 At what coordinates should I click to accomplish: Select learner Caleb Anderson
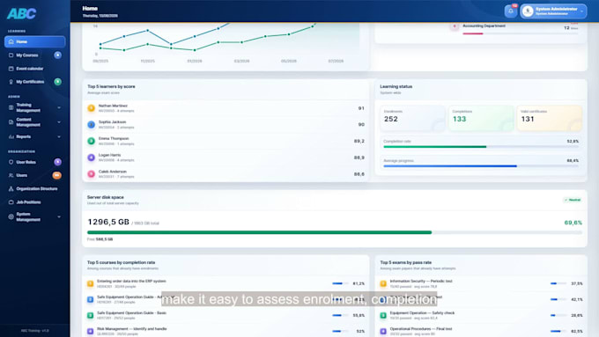pos(226,174)
